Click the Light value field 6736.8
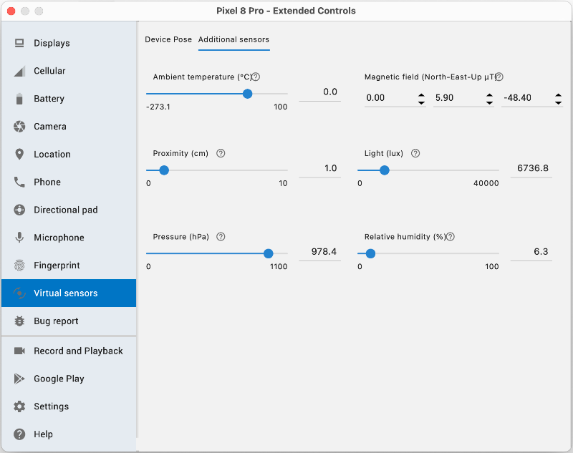Screen dimensions: 573x453 (x=531, y=169)
